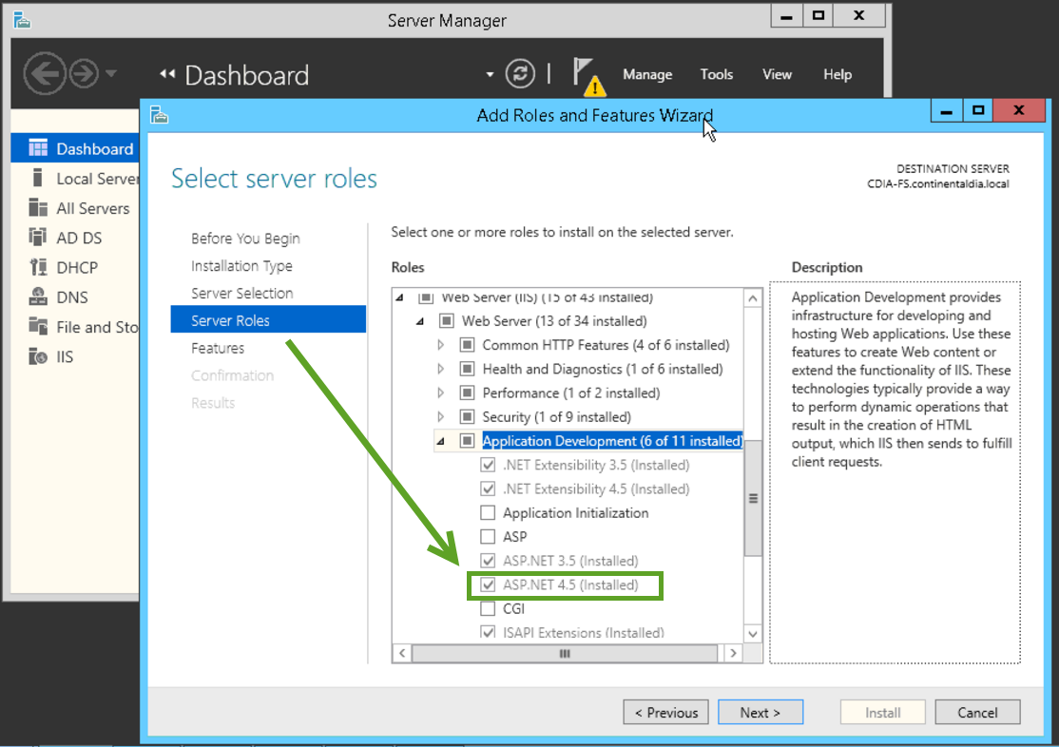Click the horizontal scroll left arrow
The height and width of the screenshot is (747, 1059).
[x=402, y=653]
